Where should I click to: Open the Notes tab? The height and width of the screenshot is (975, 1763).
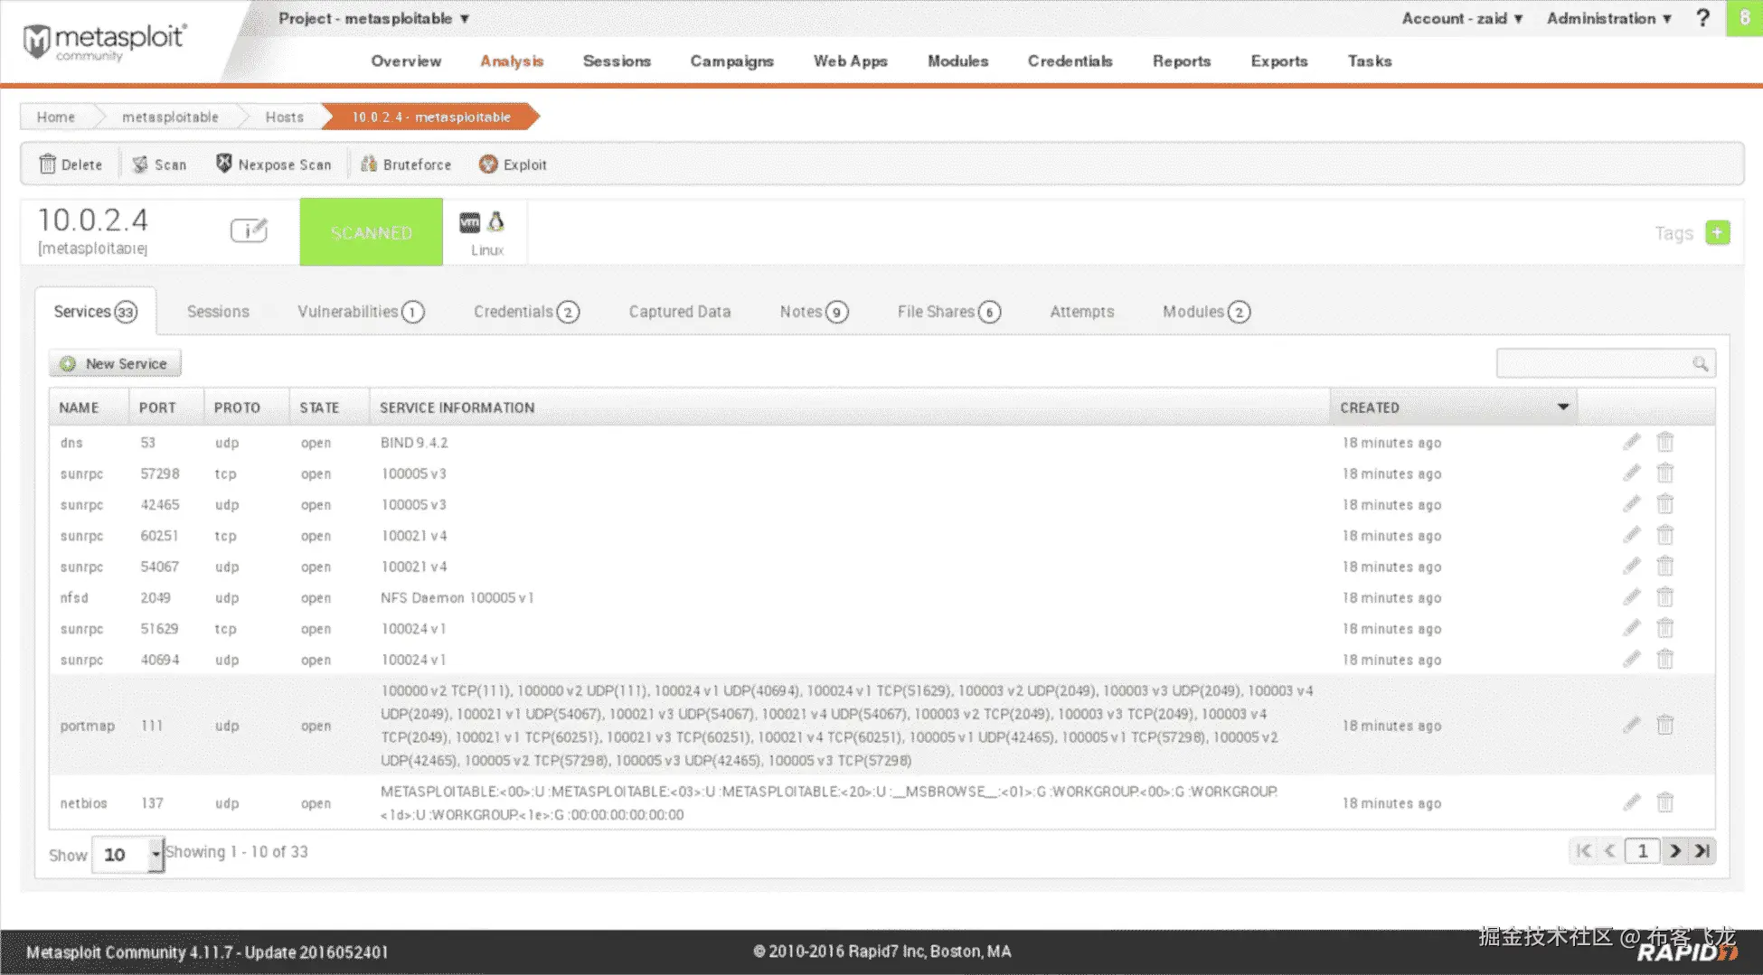pyautogui.click(x=814, y=312)
